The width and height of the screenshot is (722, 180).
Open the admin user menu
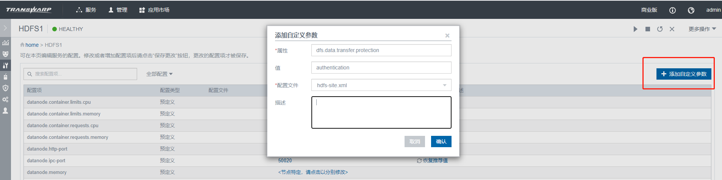[x=713, y=10]
